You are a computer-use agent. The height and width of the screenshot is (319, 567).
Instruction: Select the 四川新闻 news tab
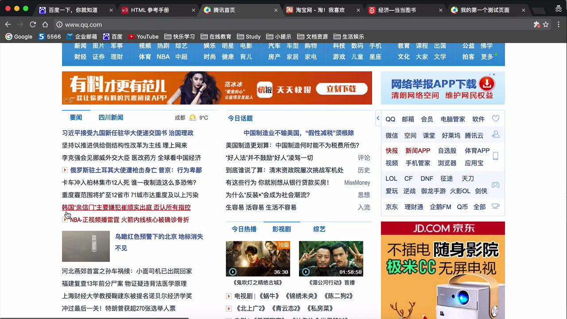[x=111, y=118]
